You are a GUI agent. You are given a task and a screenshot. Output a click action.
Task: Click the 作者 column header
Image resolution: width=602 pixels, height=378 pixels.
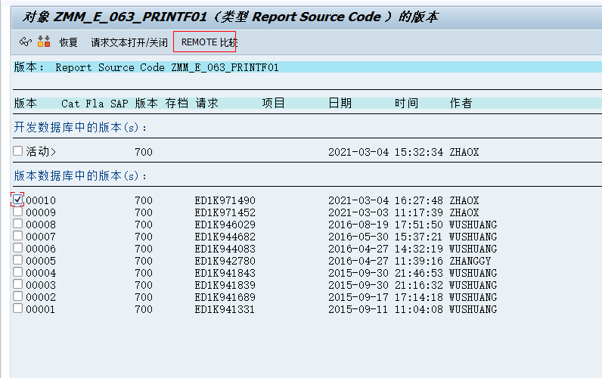point(461,104)
